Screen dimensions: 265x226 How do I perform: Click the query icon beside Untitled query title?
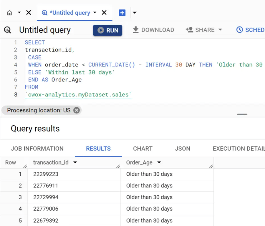[8, 30]
